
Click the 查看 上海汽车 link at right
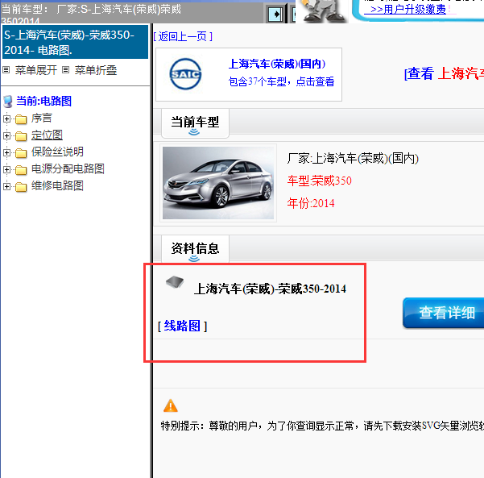444,73
